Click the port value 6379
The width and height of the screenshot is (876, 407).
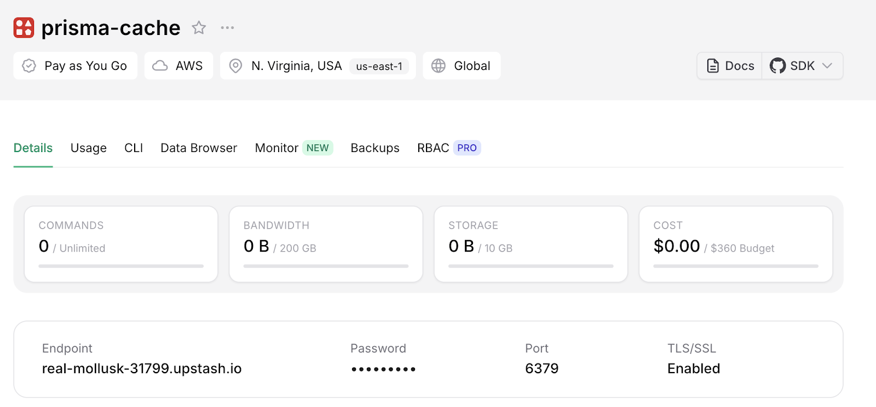pyautogui.click(x=541, y=369)
